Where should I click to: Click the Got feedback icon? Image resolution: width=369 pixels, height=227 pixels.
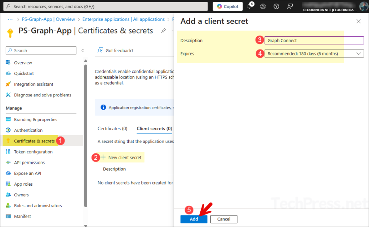[101, 50]
